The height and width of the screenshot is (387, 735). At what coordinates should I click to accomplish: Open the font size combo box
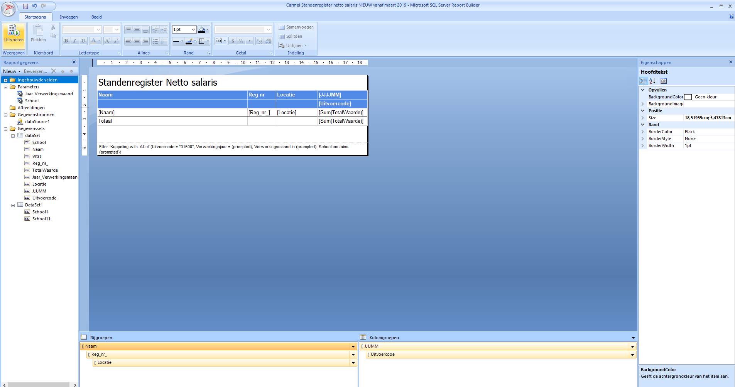[112, 30]
